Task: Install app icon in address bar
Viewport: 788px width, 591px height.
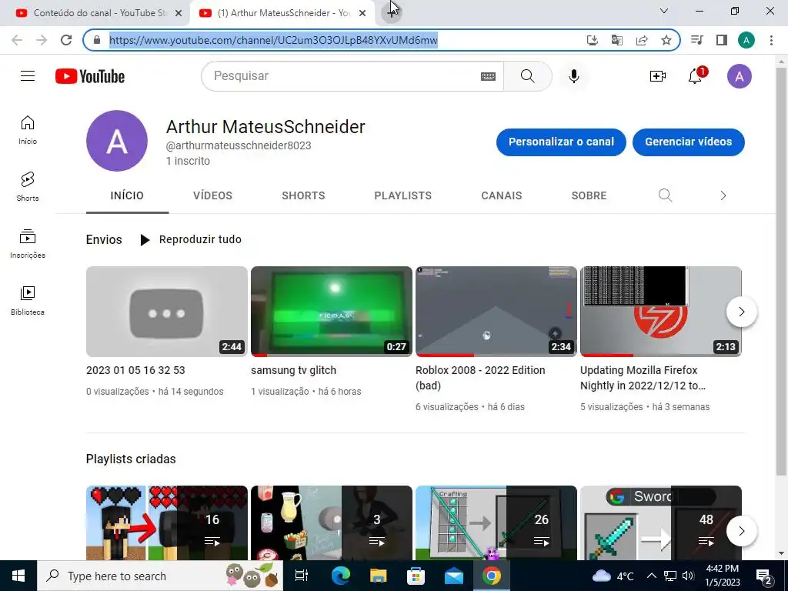Action: coord(593,40)
